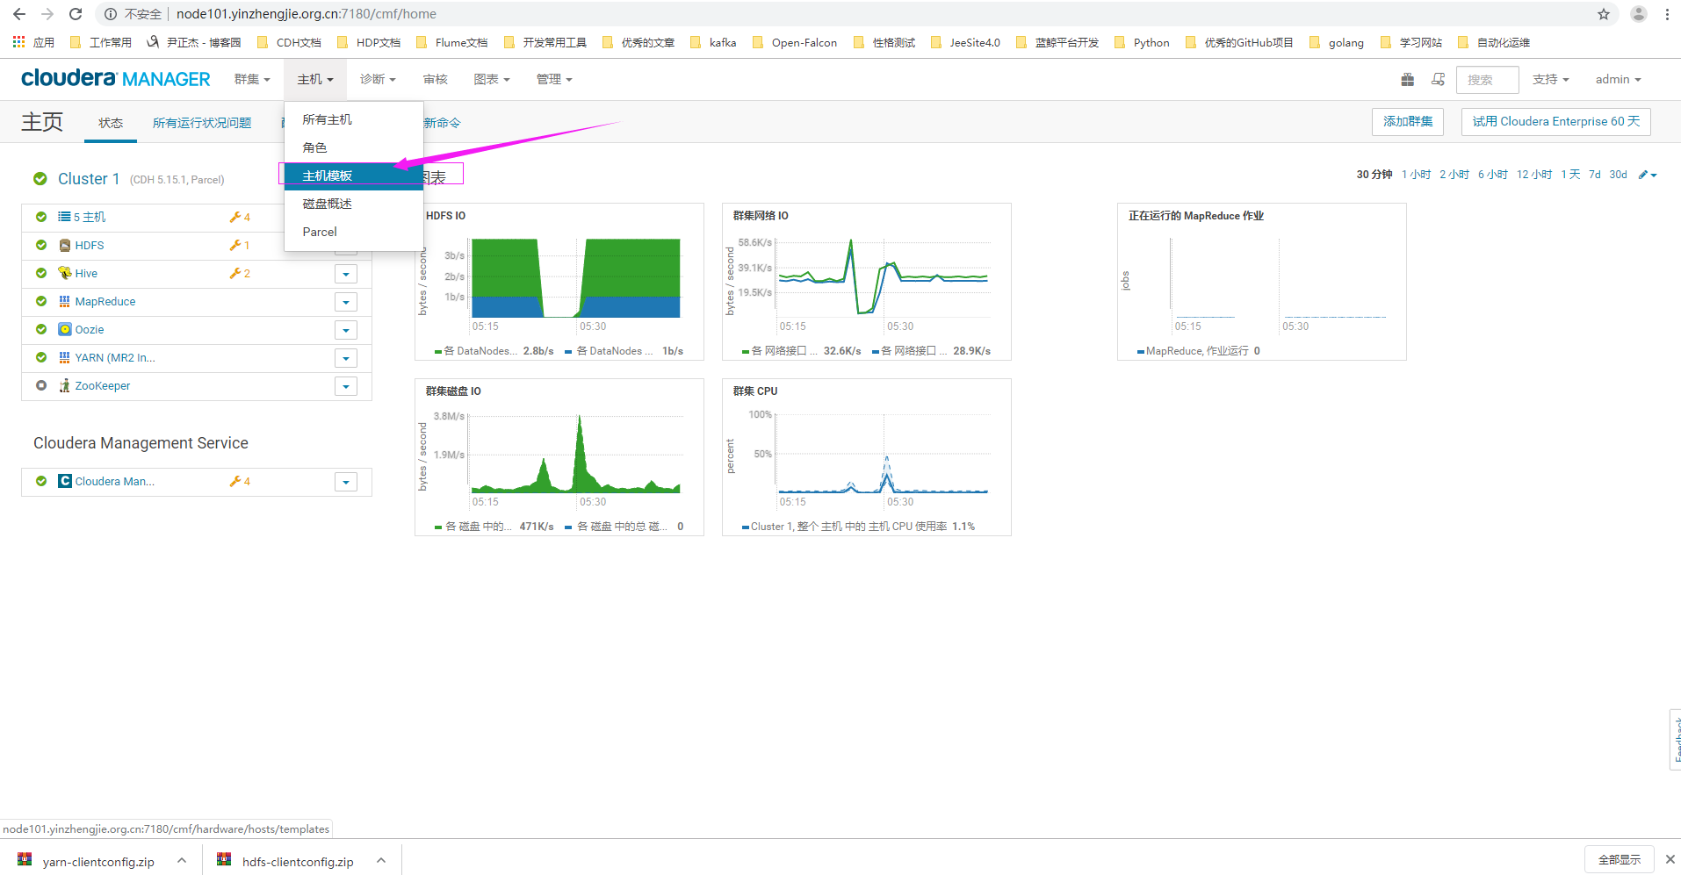Select 主机模板 in the hosts menu
Screen dimensions: 1681x875
pos(353,176)
